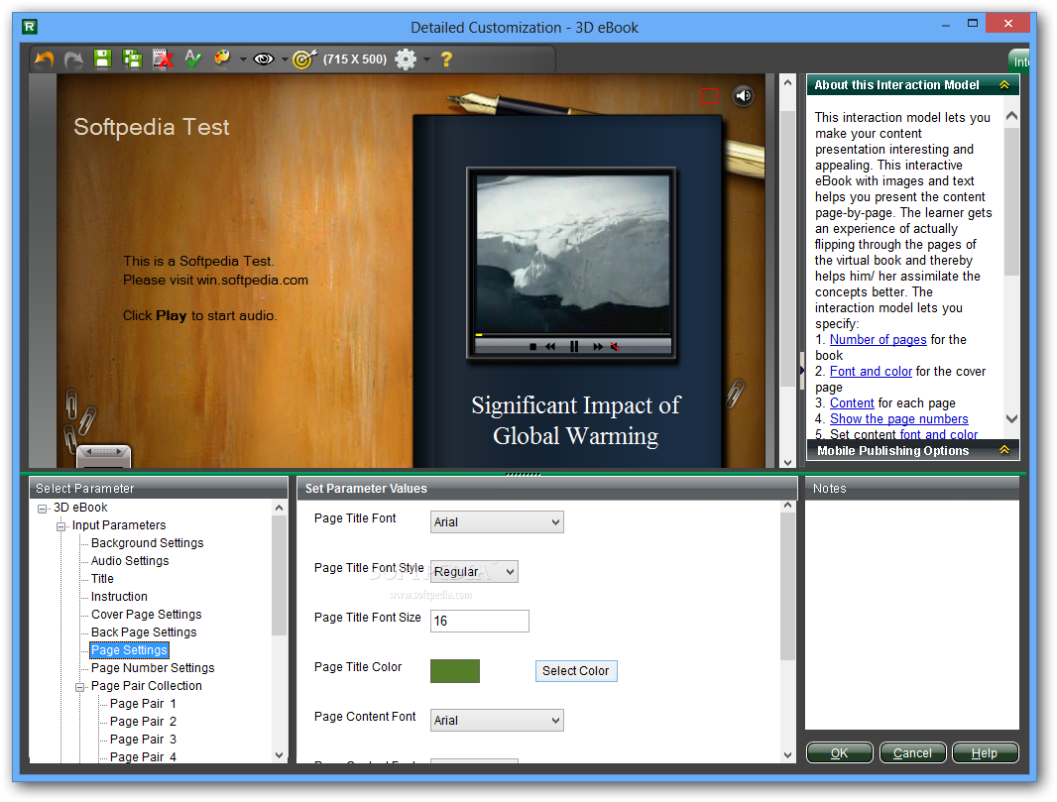Collapse the Page Pair Collection node
This screenshot has height=802, width=1057.
[x=80, y=687]
